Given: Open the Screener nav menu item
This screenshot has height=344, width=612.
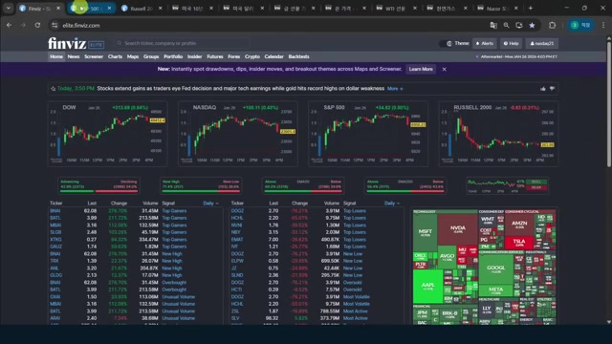Looking at the screenshot, I should [x=94, y=56].
